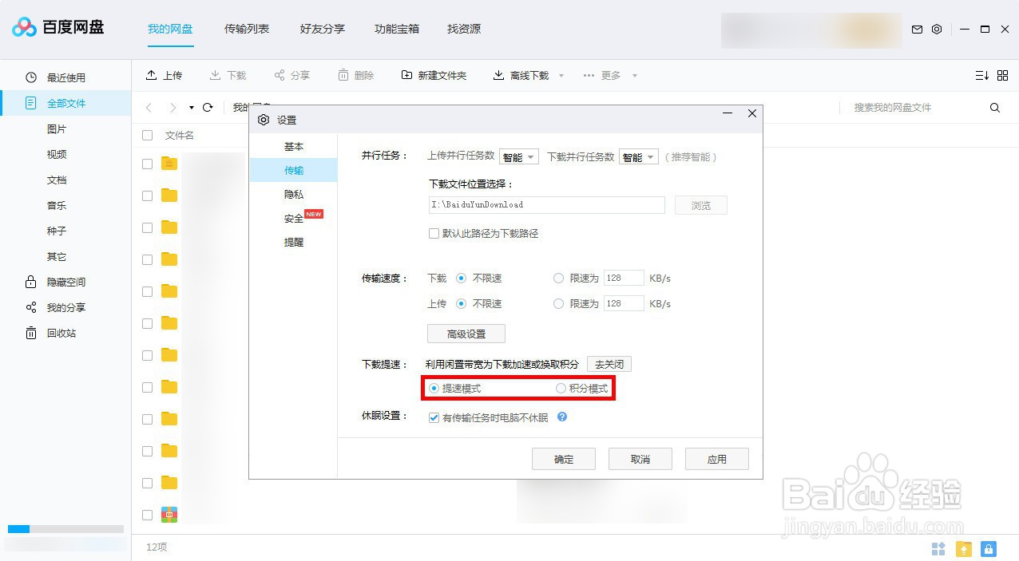Screen dimensions: 1019x561
Task: Click the refresh icon above the file list
Action: pos(209,107)
